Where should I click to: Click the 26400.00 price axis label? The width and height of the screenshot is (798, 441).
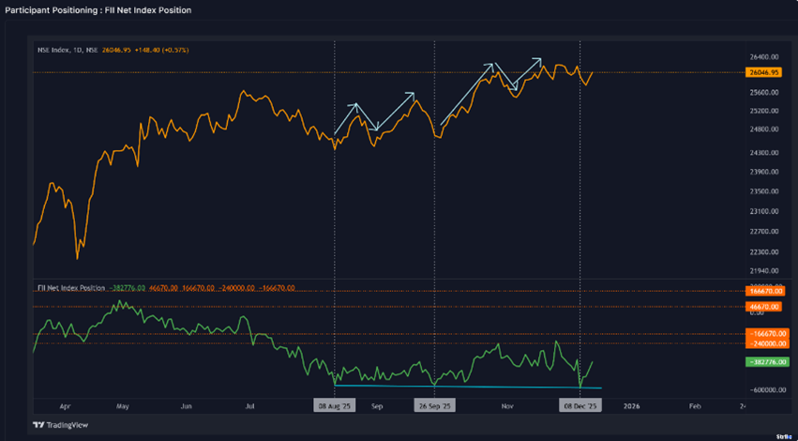(763, 57)
